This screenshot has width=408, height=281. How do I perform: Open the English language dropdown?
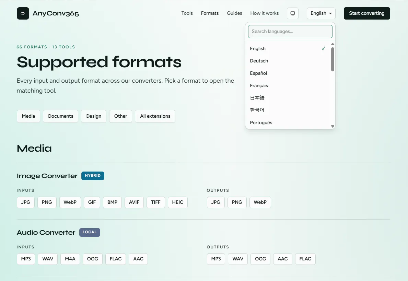coord(321,13)
